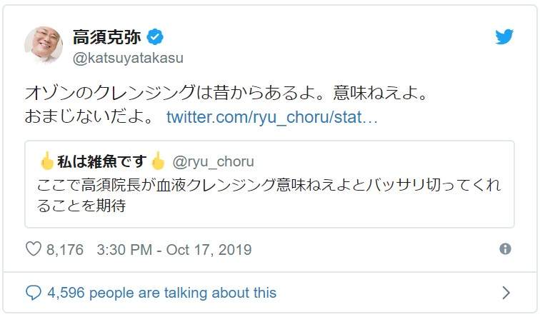The height and width of the screenshot is (317, 540).
Task: Click the blue verified badge
Action: coord(156,37)
